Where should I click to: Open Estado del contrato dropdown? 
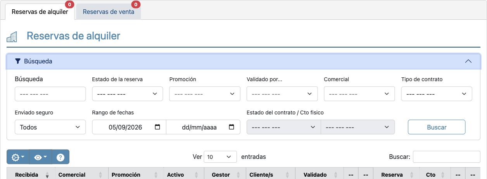pos(284,127)
